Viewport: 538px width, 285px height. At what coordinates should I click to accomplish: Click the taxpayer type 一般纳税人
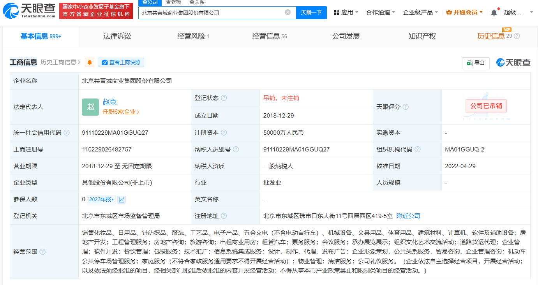pos(278,166)
